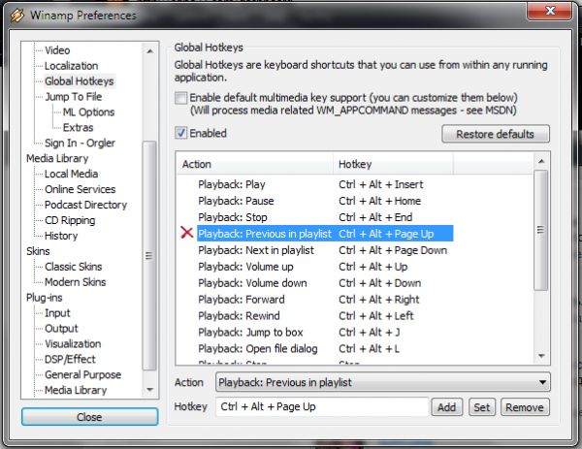The image size is (582, 449).
Task: Select Localization in the preferences tree
Action: (x=71, y=66)
